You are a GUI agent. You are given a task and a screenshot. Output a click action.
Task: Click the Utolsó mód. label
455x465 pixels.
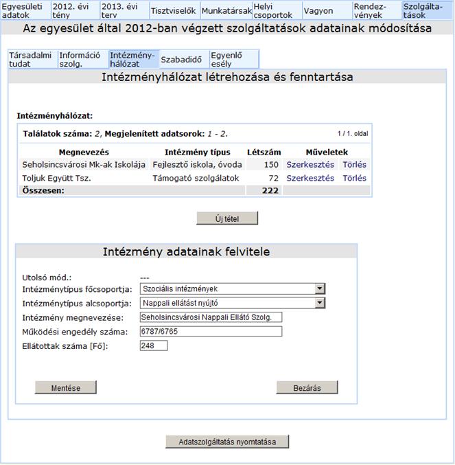coord(47,277)
